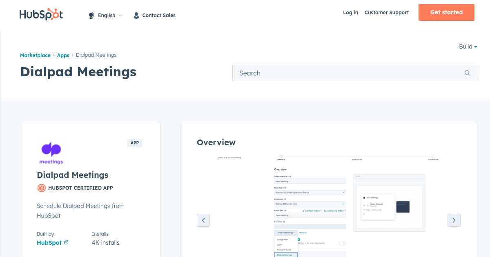Show the previous overview screenshot
The height and width of the screenshot is (257, 490).
pos(203,220)
